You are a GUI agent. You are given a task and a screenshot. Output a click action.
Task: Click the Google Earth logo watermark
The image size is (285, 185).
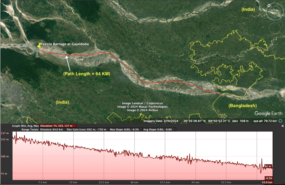tap(268, 113)
